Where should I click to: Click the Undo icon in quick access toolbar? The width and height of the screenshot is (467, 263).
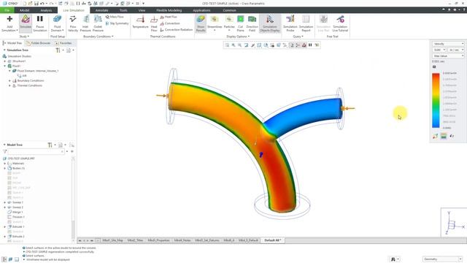click(x=42, y=3)
